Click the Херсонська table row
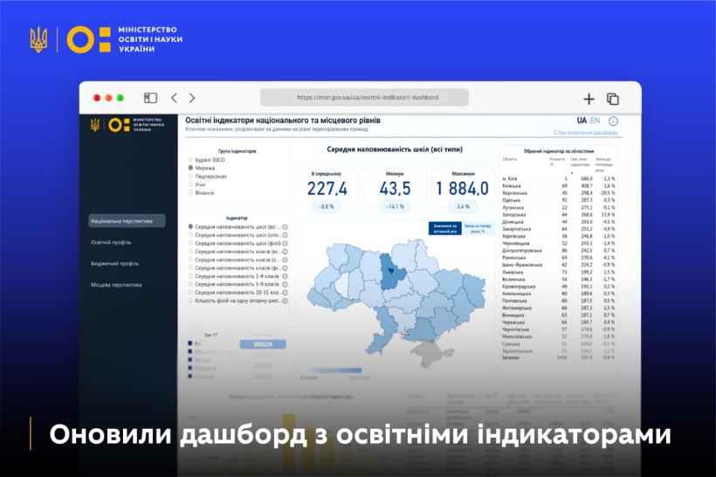This screenshot has height=477, width=716. [559, 193]
